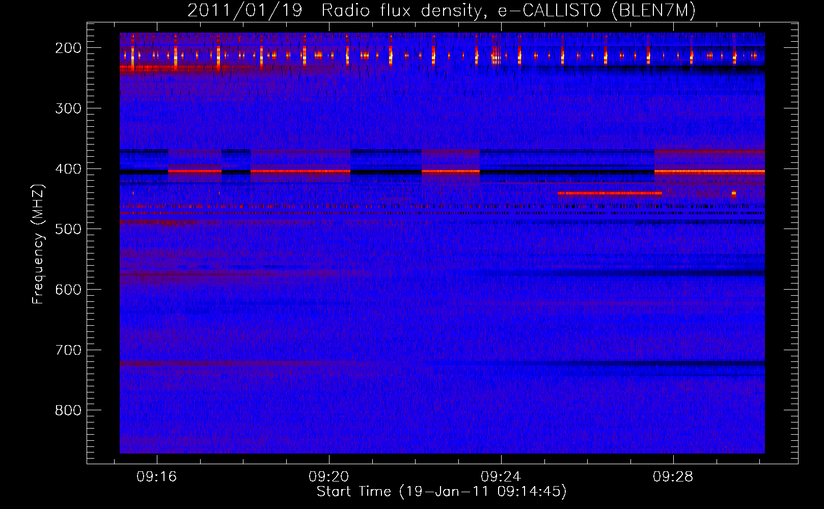
Task: Click the 09:16 time tick label
Action: tap(156, 477)
